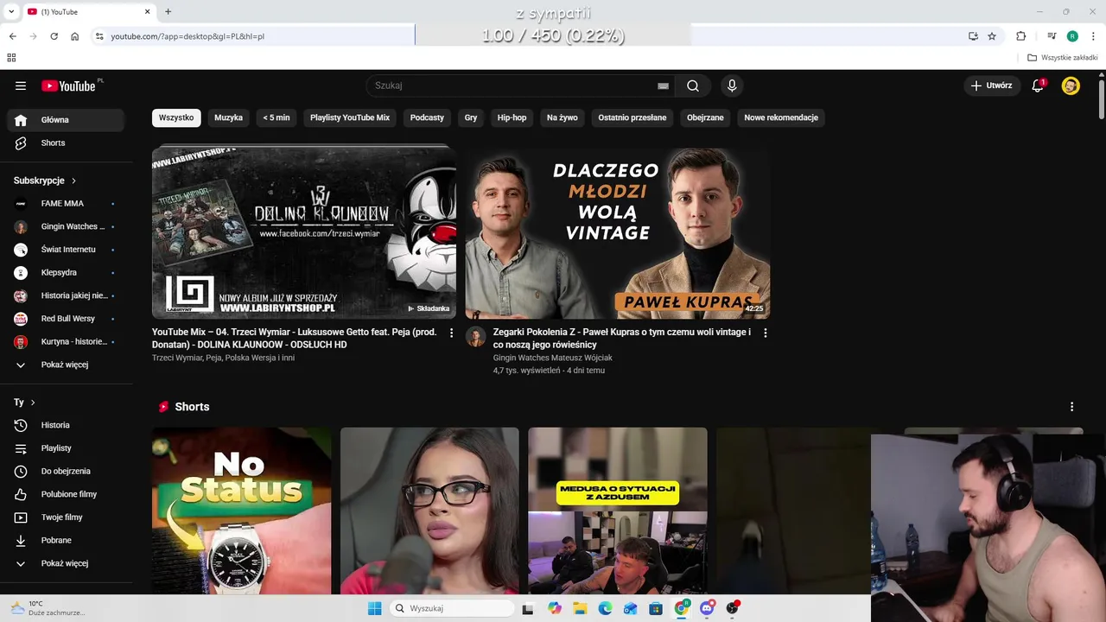
Task: Go back in Chrome
Action: [12, 36]
